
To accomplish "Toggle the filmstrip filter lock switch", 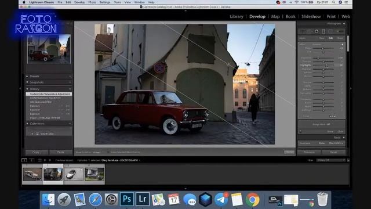I will 348,160.
